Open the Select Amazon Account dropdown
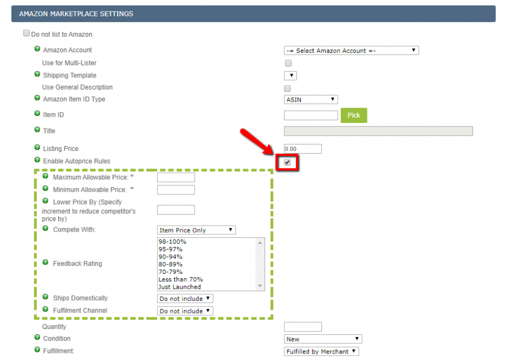This screenshot has width=506, height=364. click(351, 50)
